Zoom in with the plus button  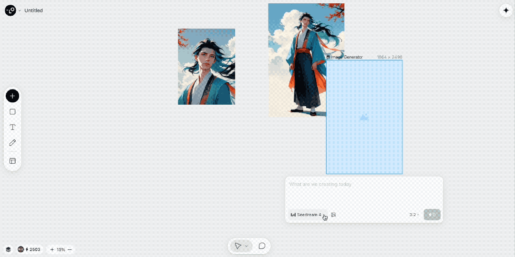click(x=52, y=249)
